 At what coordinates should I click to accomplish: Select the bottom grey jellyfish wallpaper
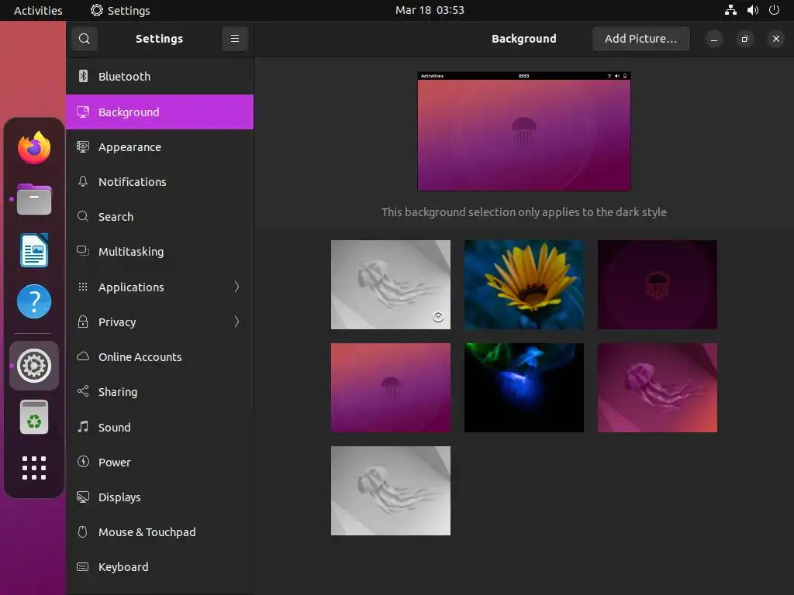click(x=391, y=490)
